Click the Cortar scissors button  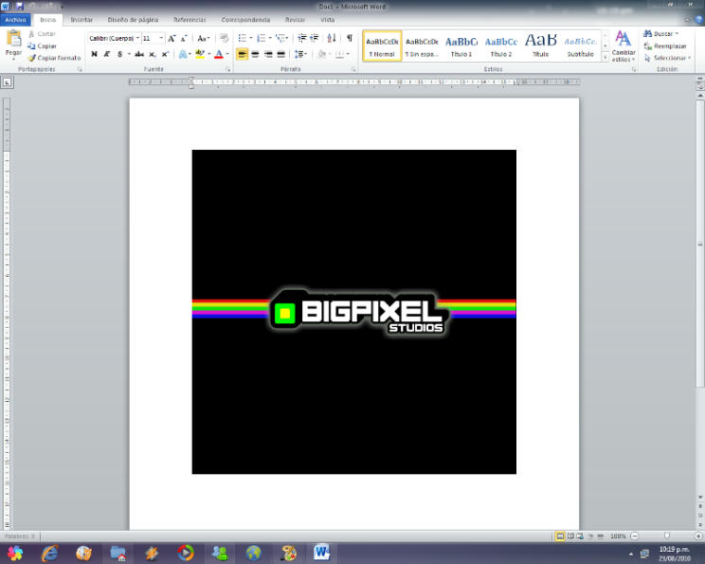[42, 34]
